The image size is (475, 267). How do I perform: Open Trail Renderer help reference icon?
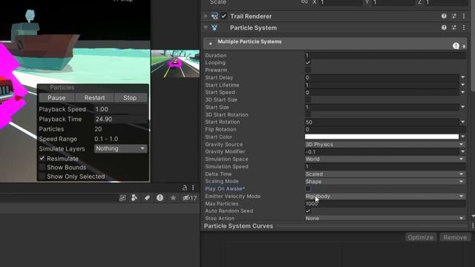444,16
